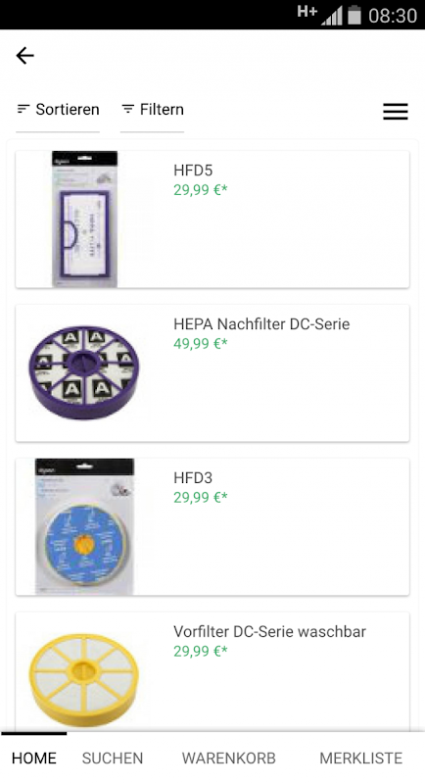Tap the HFD5 filter package thumbnail

pyautogui.click(x=85, y=220)
